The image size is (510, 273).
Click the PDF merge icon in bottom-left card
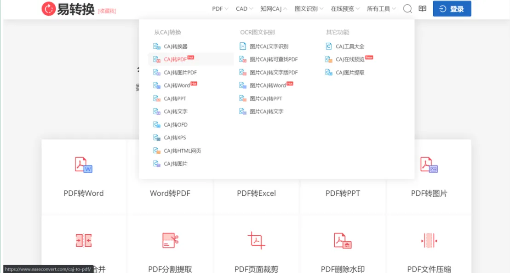pos(84,240)
